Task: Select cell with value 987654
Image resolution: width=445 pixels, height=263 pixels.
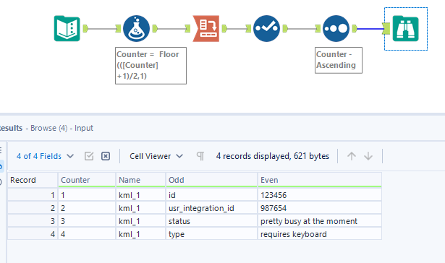Action: (x=320, y=208)
